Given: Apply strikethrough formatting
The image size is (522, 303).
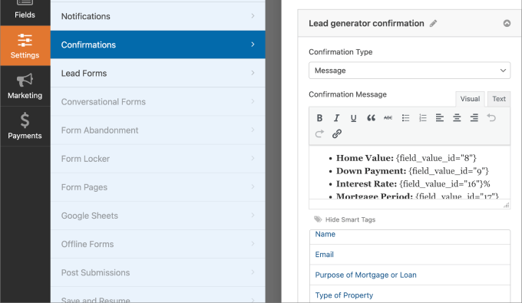Looking at the screenshot, I should click(x=388, y=117).
